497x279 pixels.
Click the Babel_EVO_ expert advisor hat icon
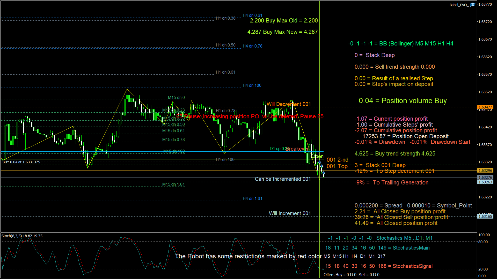472,5
